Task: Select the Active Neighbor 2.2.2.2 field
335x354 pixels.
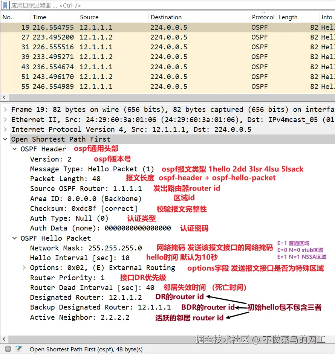Action: (x=80, y=317)
